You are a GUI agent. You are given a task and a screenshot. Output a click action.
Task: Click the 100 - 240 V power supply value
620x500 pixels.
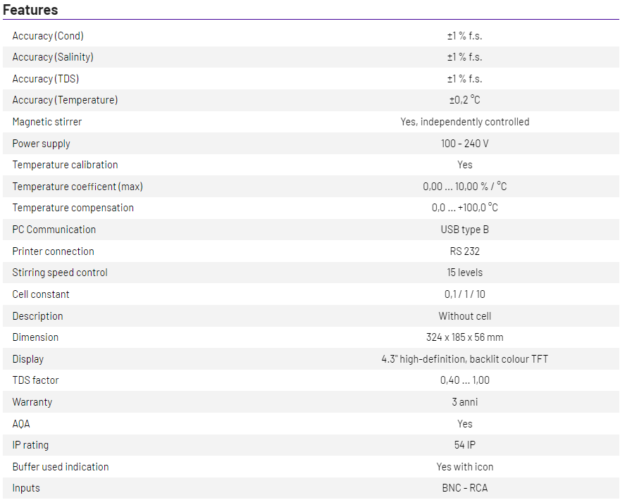pyautogui.click(x=464, y=144)
